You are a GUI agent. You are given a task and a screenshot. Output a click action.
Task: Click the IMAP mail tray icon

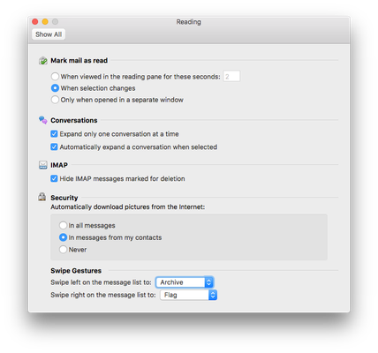(43, 165)
